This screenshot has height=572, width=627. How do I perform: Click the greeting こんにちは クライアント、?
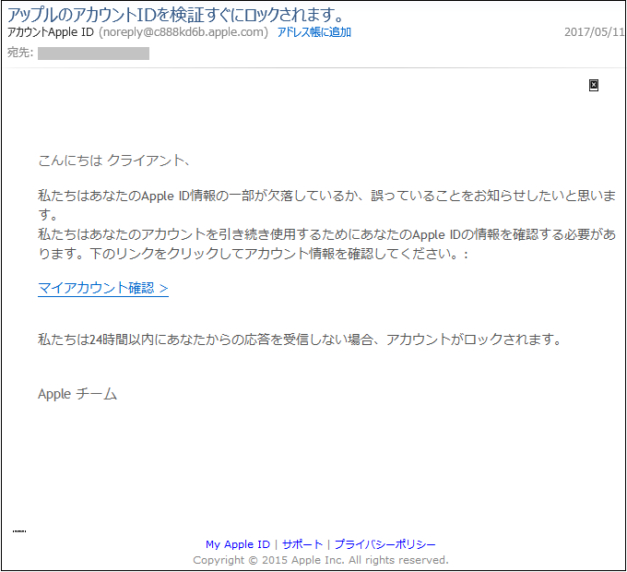(x=113, y=161)
